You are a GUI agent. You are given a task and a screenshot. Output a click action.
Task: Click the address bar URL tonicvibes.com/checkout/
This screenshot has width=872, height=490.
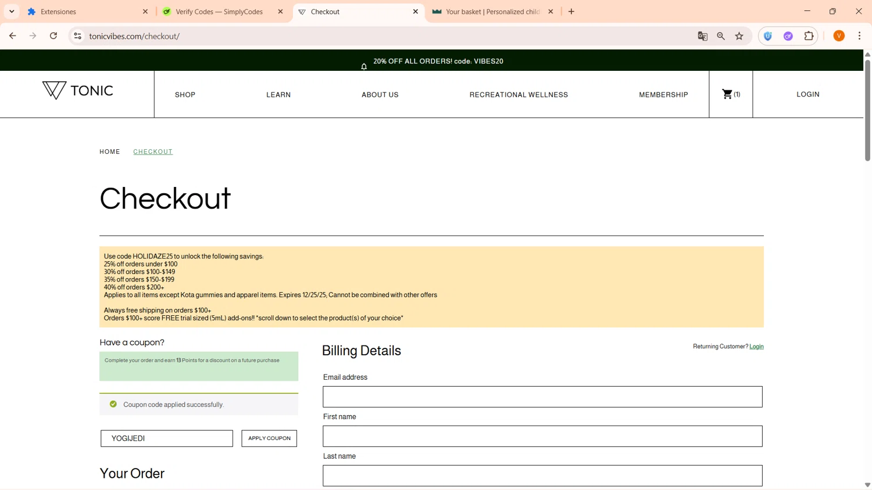134,36
